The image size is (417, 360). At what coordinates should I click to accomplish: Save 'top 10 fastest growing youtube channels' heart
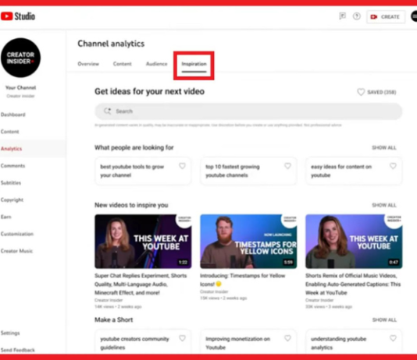click(x=287, y=166)
